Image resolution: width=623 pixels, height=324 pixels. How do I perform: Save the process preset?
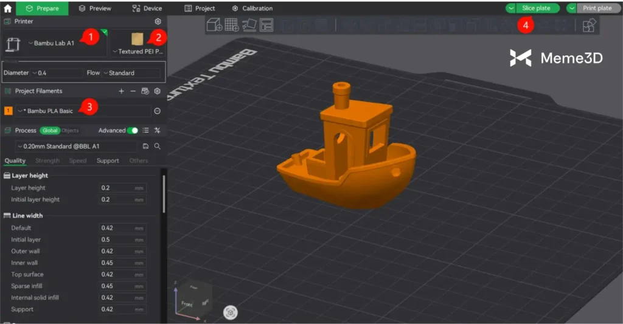pyautogui.click(x=145, y=146)
